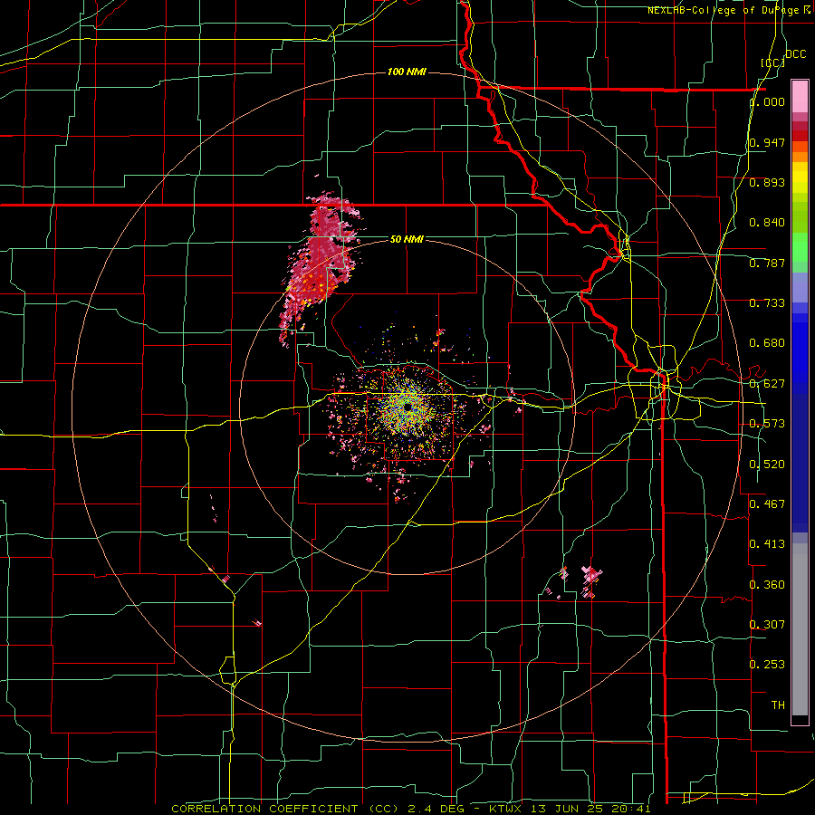Click the 0.253 color scale value

tap(767, 665)
